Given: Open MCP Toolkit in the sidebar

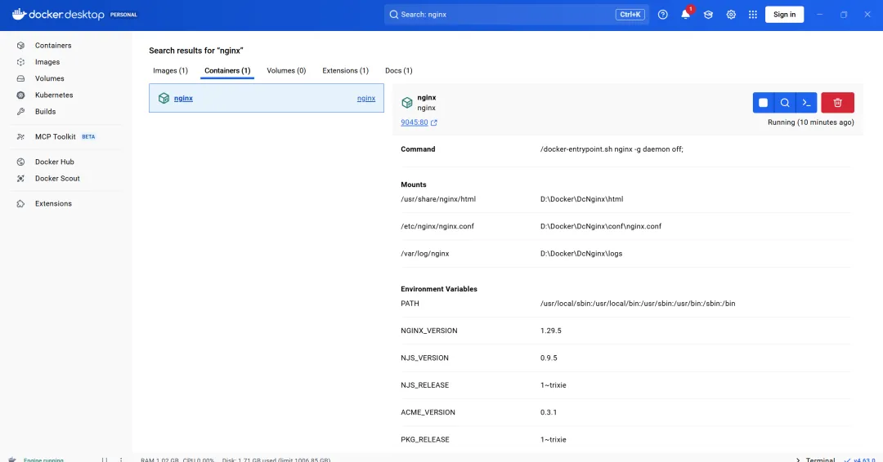Looking at the screenshot, I should point(56,136).
